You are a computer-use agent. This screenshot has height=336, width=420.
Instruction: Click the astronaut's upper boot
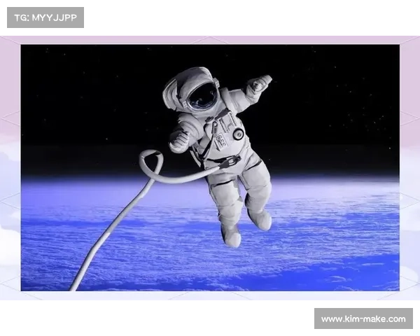click(x=262, y=219)
